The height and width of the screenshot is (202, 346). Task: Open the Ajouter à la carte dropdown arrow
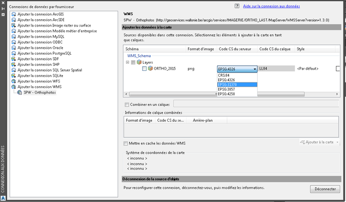337,142
